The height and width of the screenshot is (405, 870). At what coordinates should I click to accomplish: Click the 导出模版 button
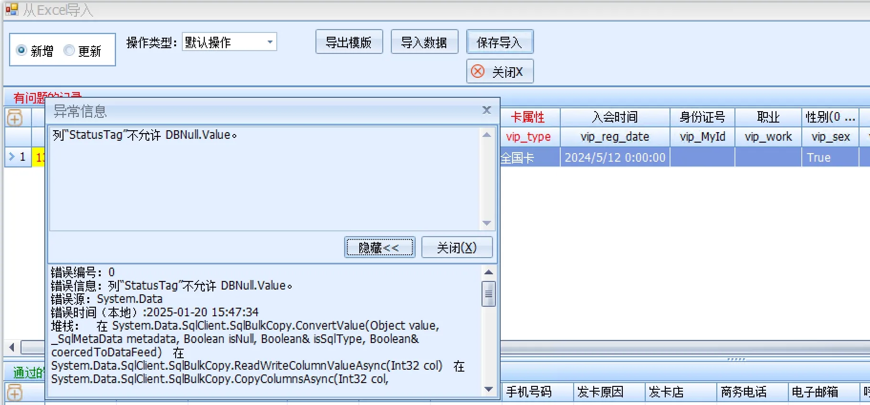coord(349,42)
